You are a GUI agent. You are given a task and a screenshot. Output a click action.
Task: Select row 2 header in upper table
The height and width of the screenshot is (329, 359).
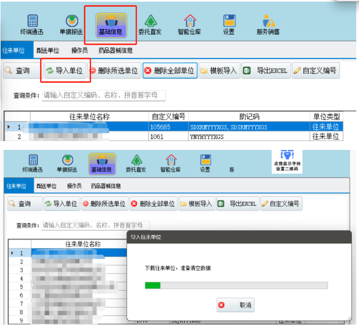click(x=18, y=137)
